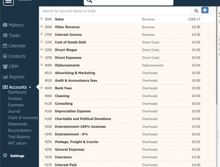Focus the account name or code search field

[115, 11]
